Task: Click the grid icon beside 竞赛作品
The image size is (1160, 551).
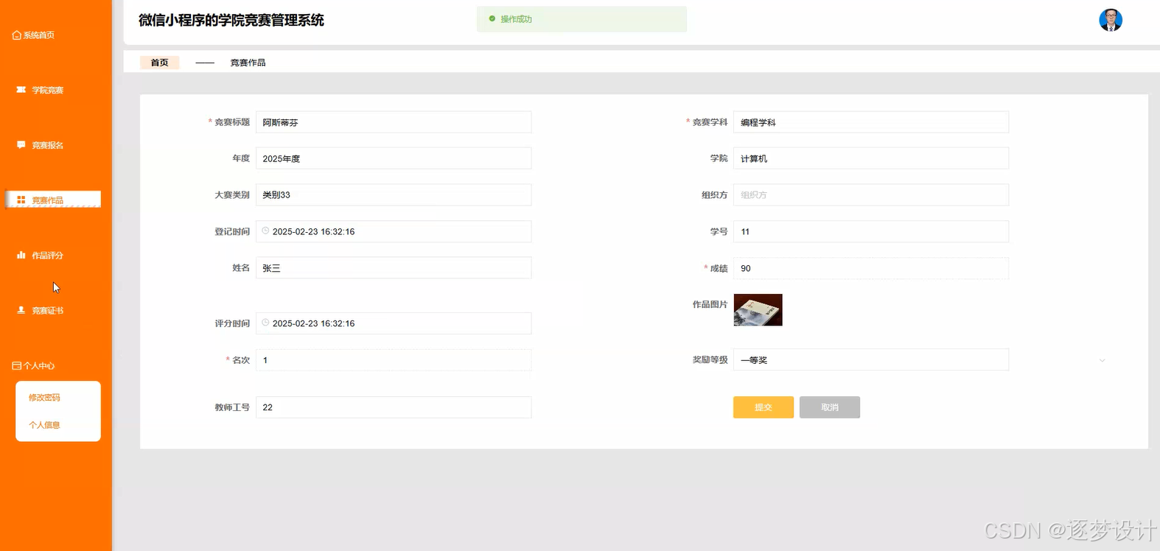Action: tap(21, 200)
